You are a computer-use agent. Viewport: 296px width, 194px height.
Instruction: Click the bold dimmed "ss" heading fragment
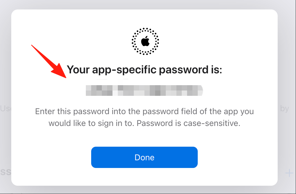point(5,172)
